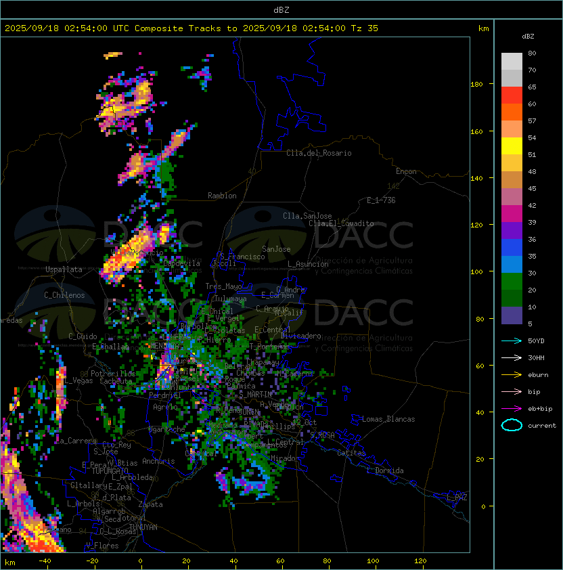The image size is (563, 570).
Task: Click the 'Catitas' map label
Action: (351, 453)
